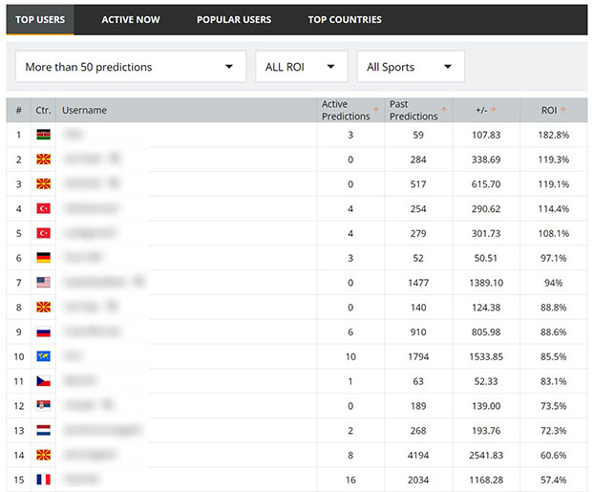The width and height of the screenshot is (593, 492).
Task: Switch to the Active Now tab
Action: (x=131, y=20)
